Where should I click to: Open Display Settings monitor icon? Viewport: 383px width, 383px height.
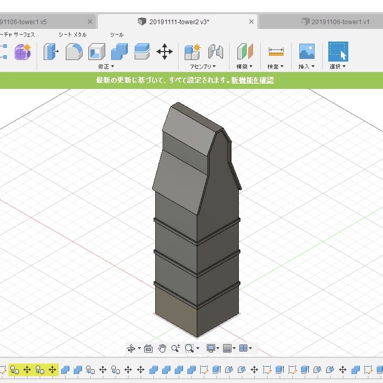pos(210,348)
